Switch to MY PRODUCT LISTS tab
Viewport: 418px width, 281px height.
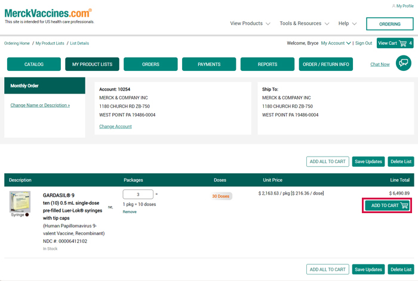pyautogui.click(x=92, y=64)
